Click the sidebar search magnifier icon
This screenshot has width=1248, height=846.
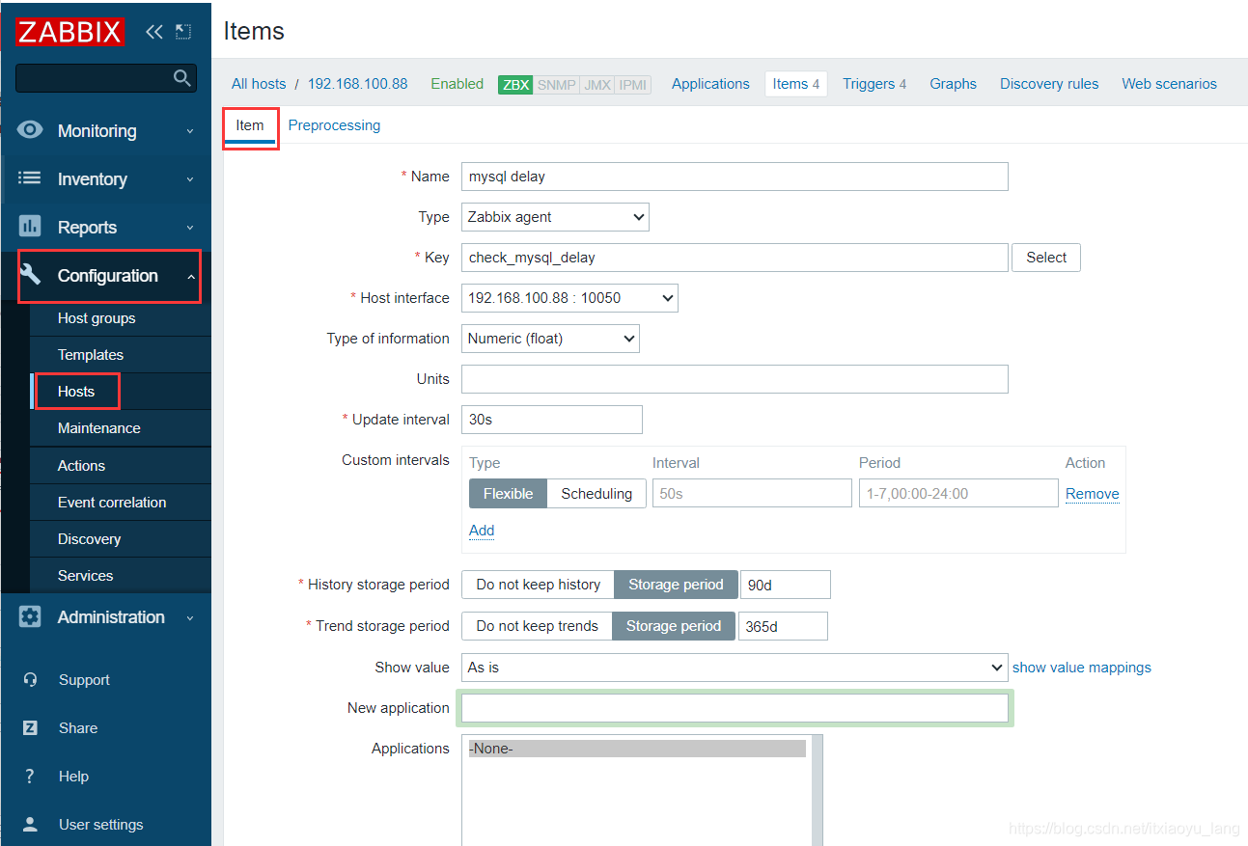point(181,78)
